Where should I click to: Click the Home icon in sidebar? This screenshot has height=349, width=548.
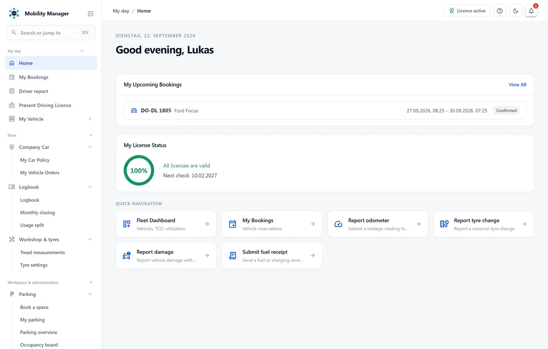tap(12, 63)
